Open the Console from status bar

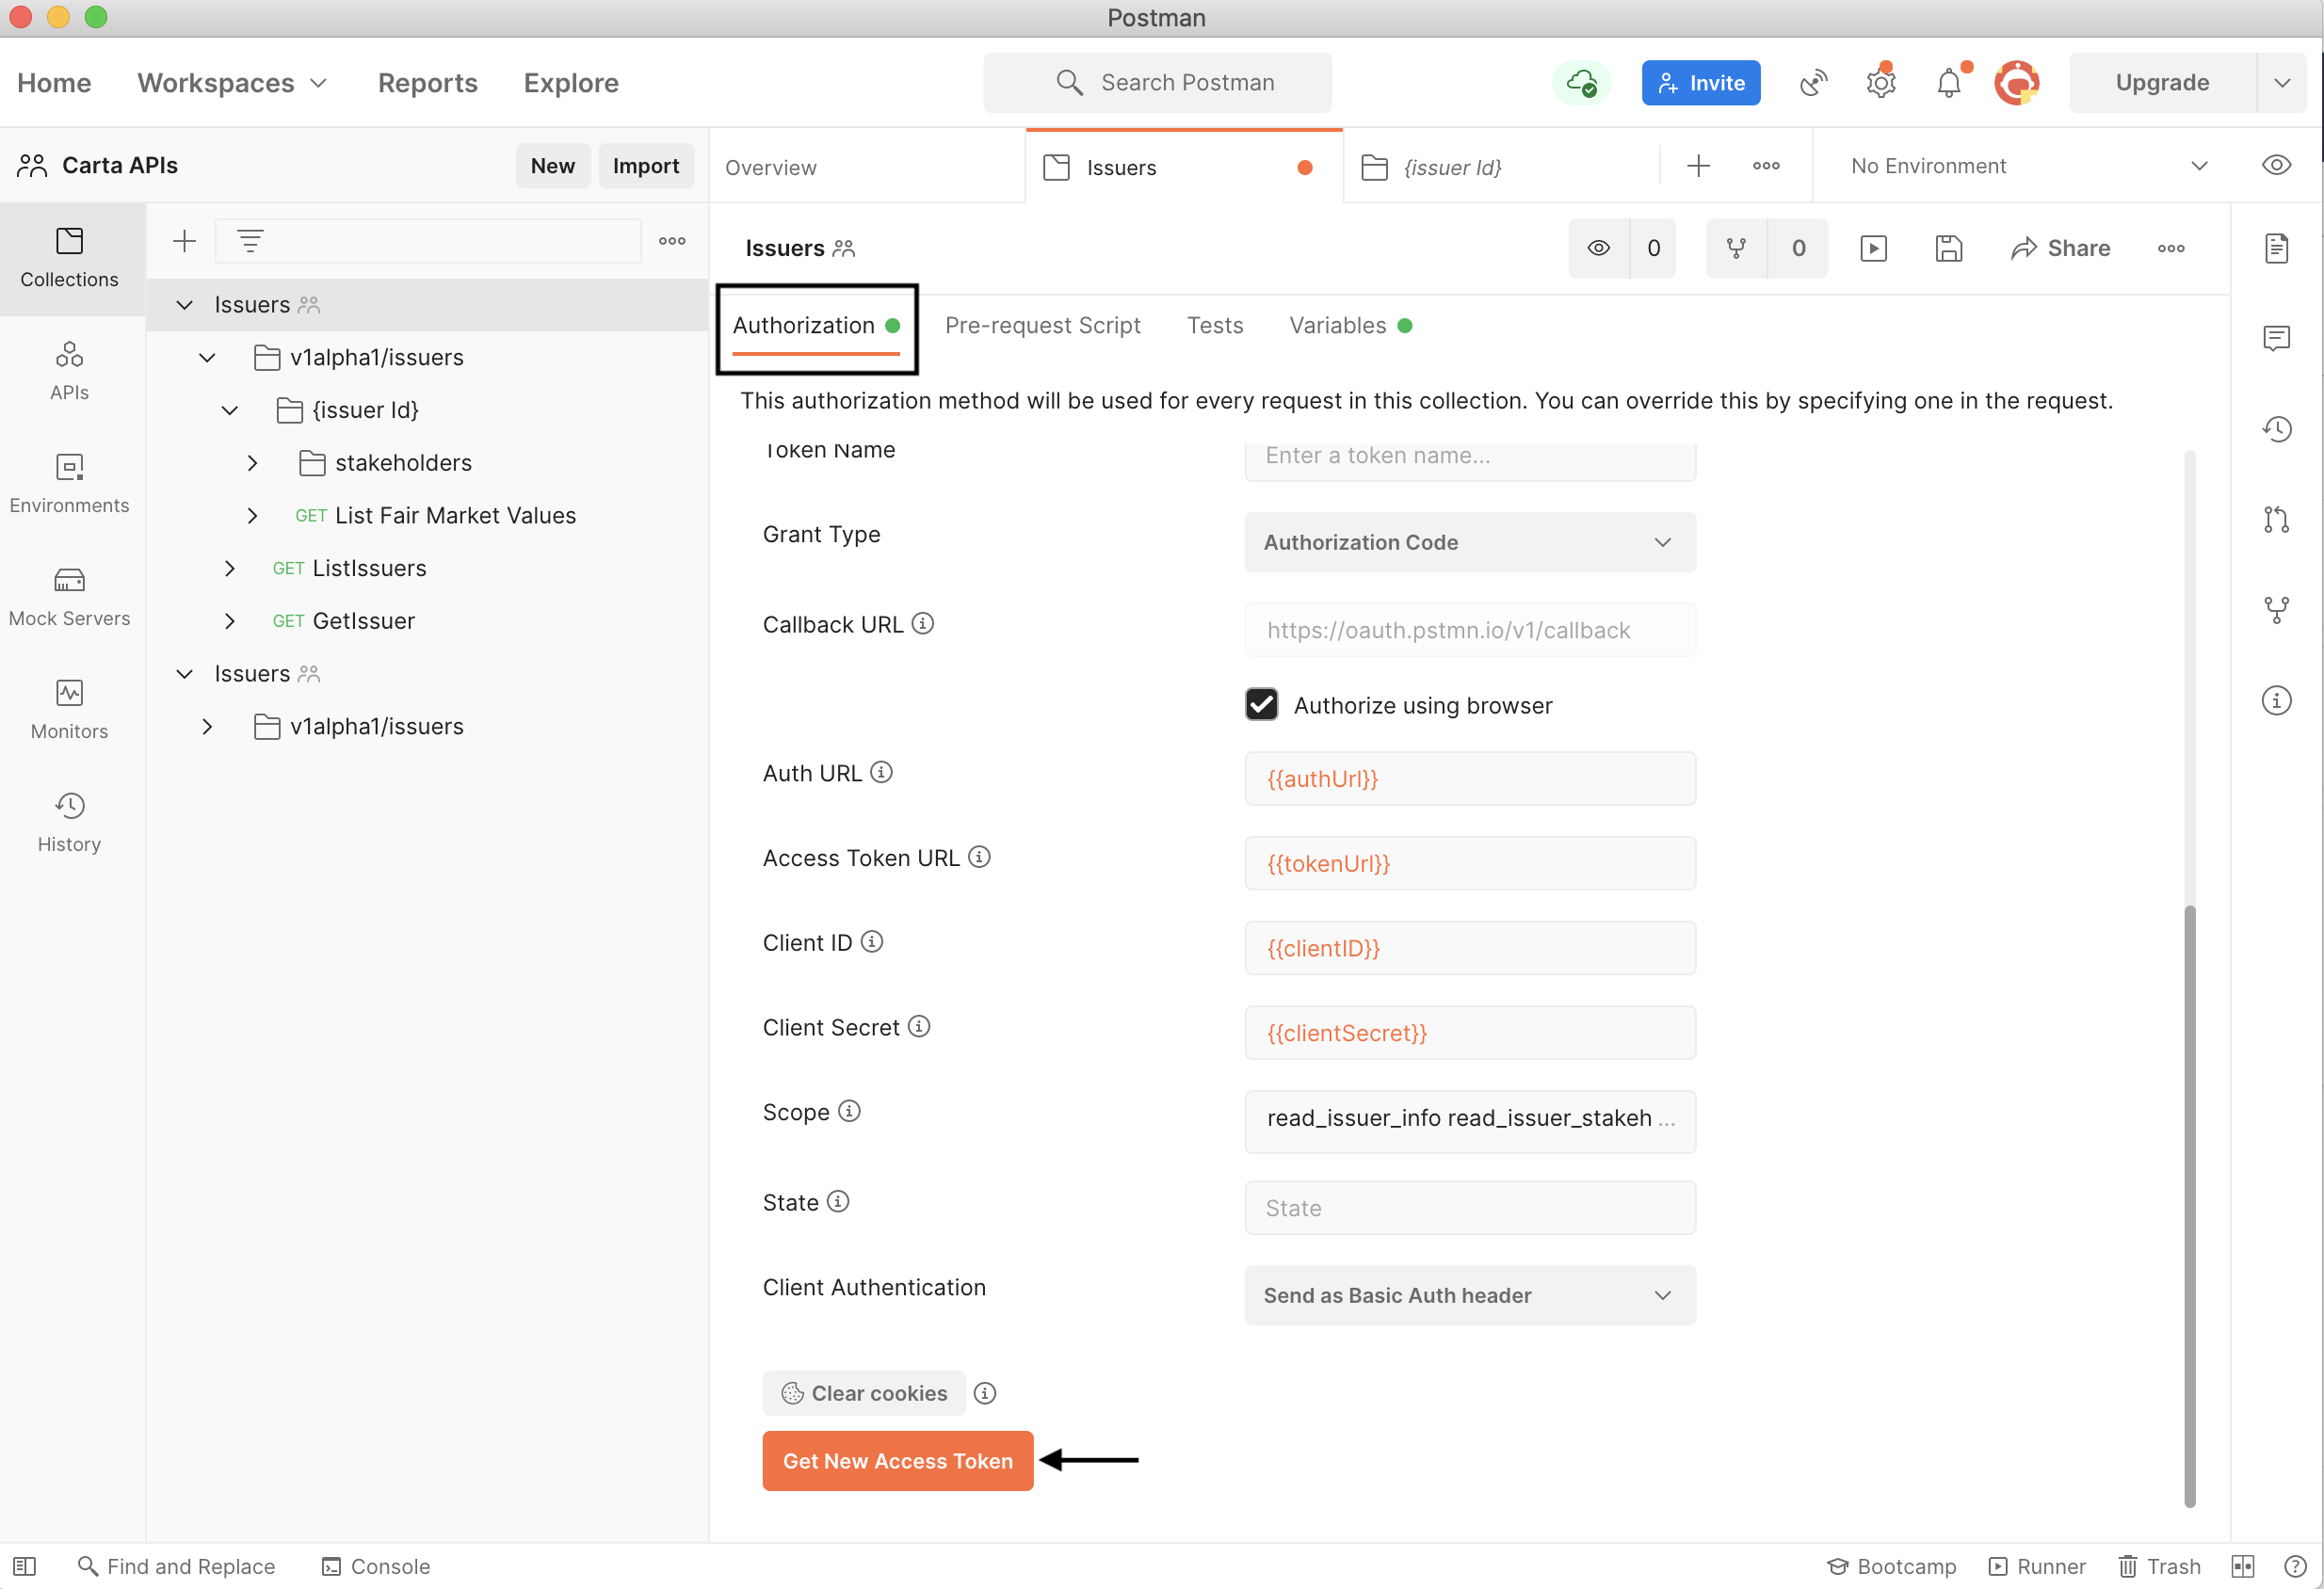point(376,1566)
